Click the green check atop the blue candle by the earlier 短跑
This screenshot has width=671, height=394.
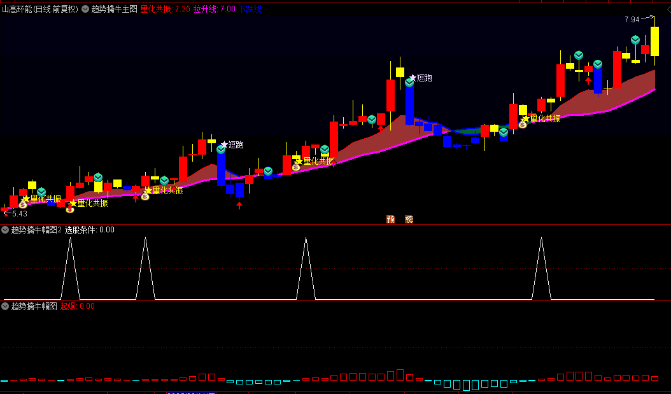(x=221, y=150)
